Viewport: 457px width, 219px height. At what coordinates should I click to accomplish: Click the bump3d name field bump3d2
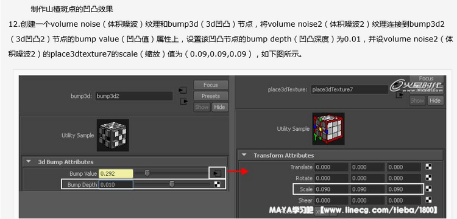134,96
